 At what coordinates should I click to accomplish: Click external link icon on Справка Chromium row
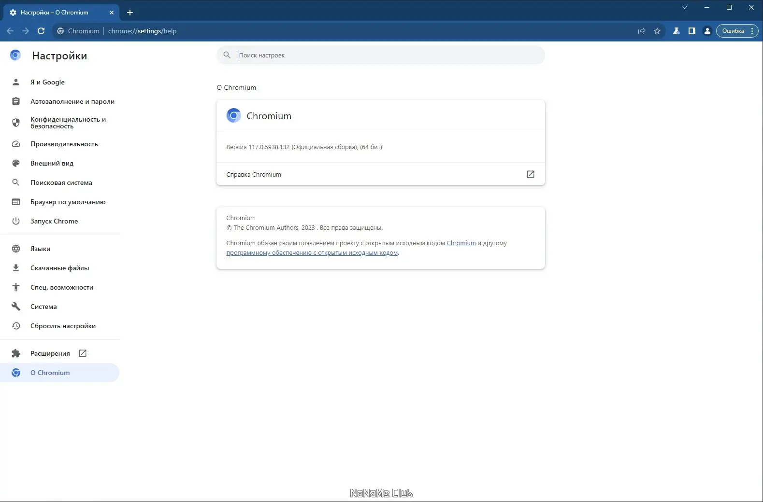click(531, 174)
